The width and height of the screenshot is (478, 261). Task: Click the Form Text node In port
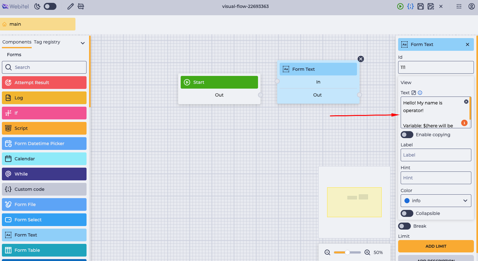click(x=277, y=81)
